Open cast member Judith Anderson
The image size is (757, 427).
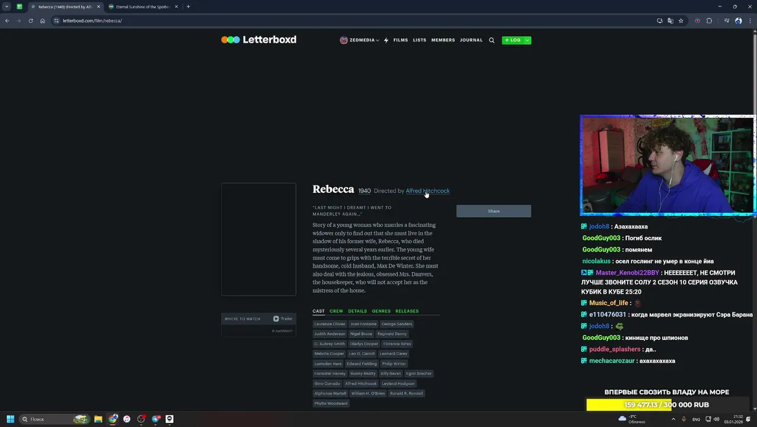pos(330,334)
